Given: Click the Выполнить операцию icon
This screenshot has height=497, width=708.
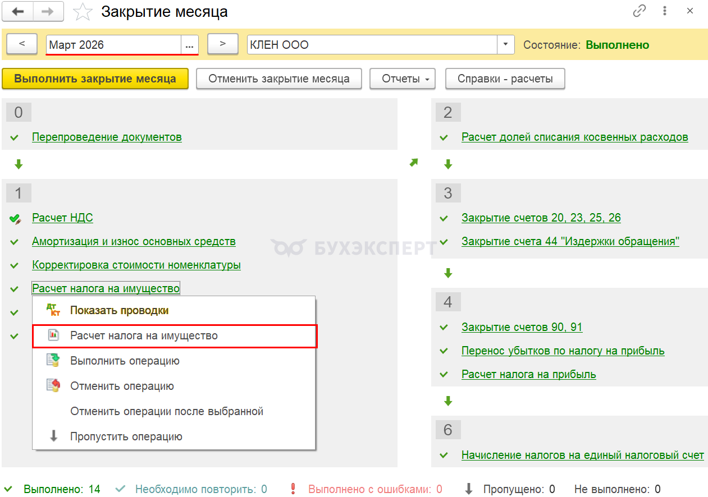Looking at the screenshot, I should (x=53, y=361).
